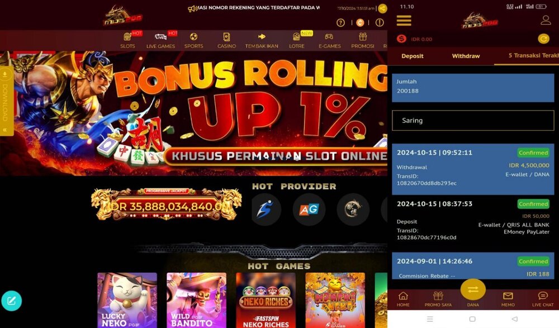Image resolution: width=559 pixels, height=328 pixels.
Task: Collapse the side DOWNLOAD panel arrow
Action: coord(5,130)
